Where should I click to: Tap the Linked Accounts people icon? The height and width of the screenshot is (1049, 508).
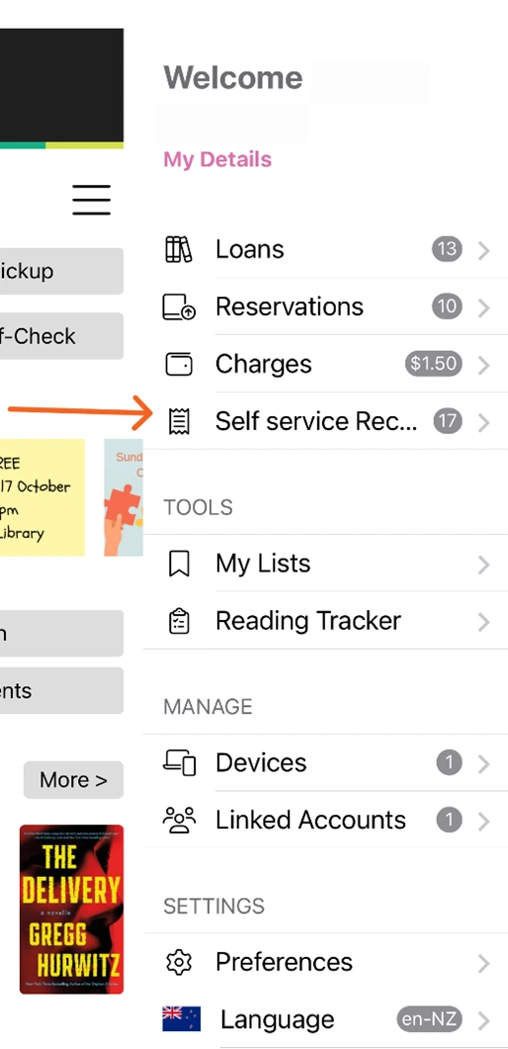179,821
